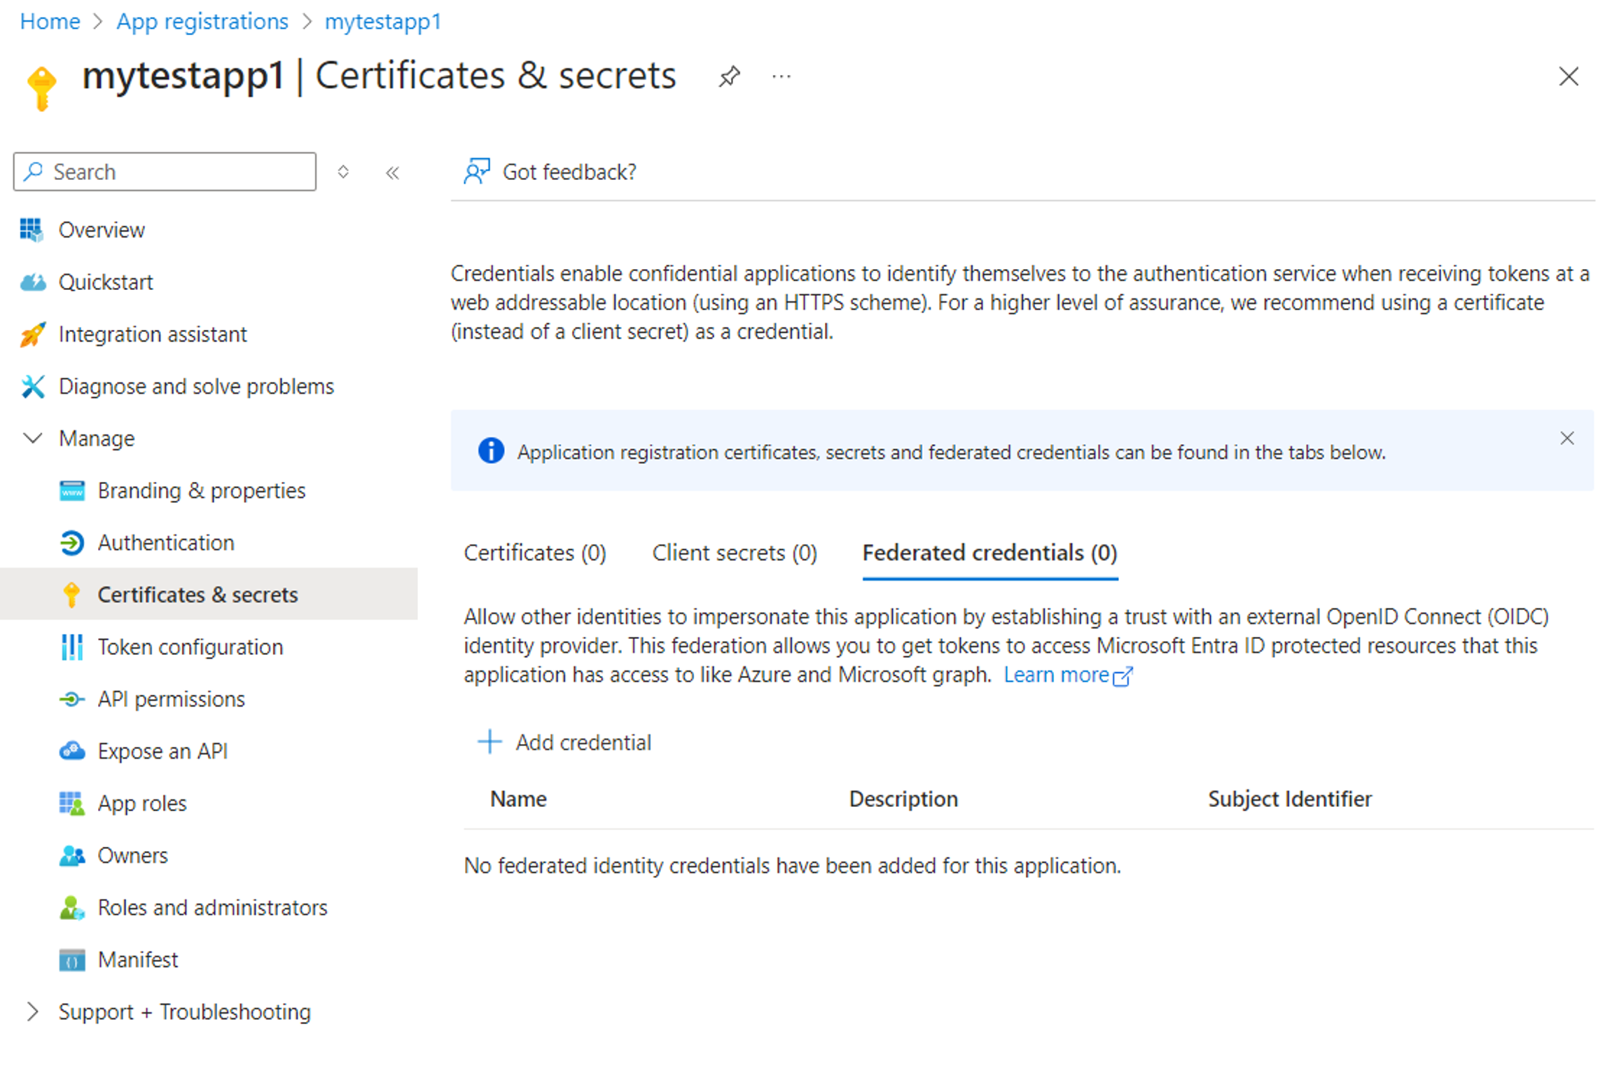Switch to the Client secrets tab

click(x=733, y=553)
